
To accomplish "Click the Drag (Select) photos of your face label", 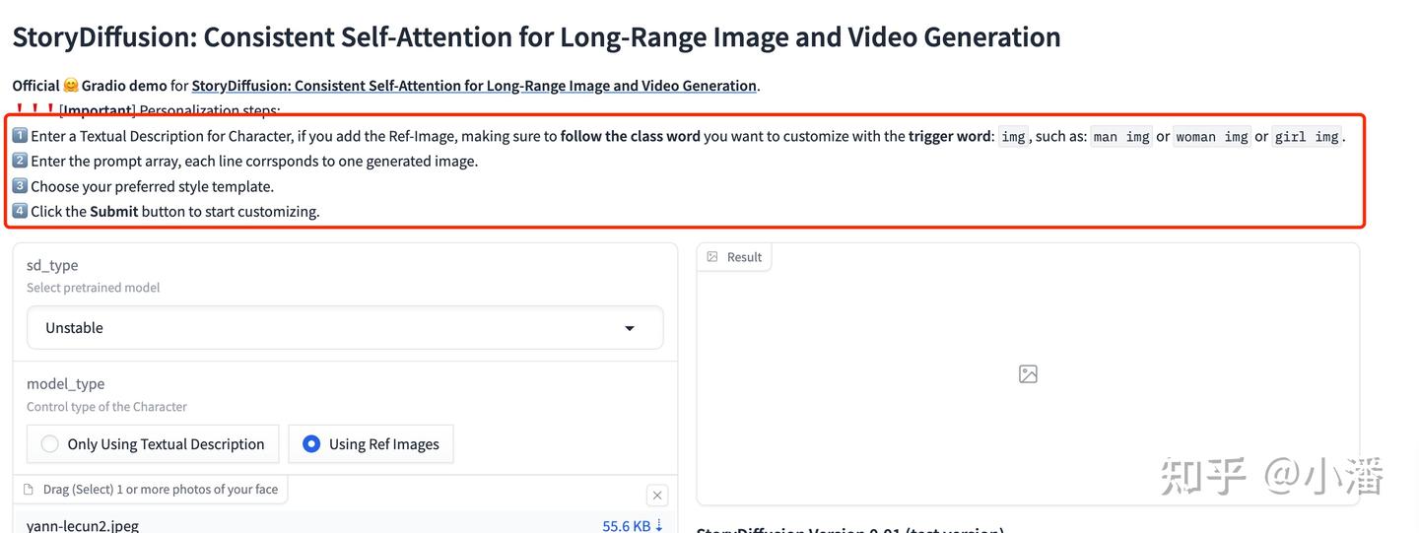I will coord(161,490).
